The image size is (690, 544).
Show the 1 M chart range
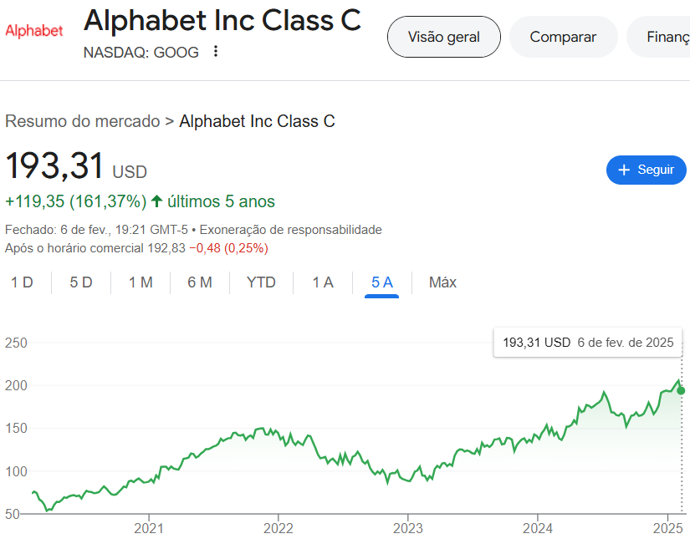click(x=141, y=282)
